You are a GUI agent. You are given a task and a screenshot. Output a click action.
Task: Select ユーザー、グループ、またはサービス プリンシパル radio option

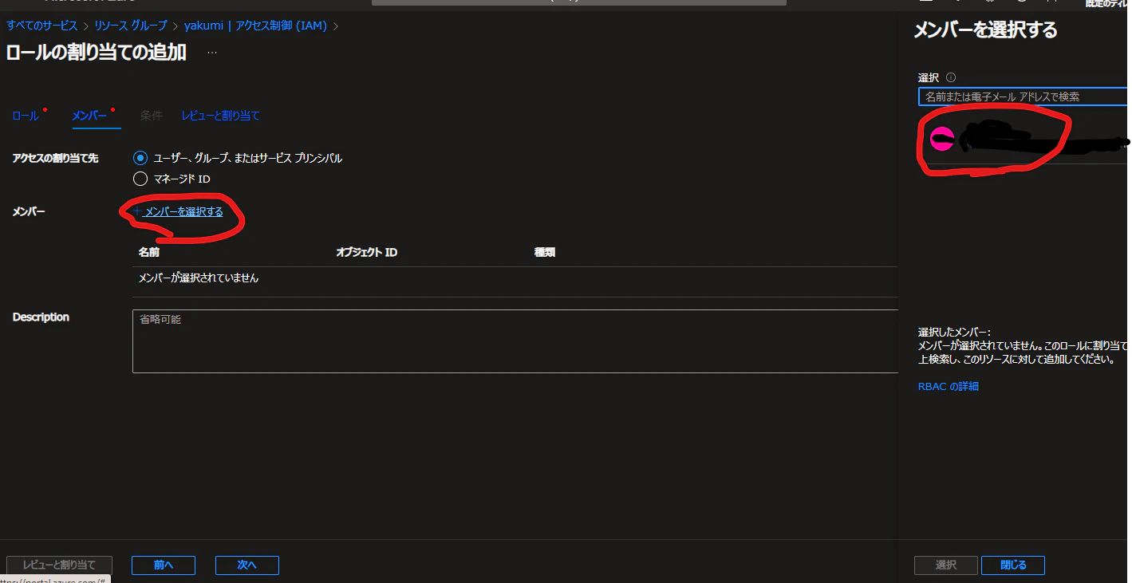pos(140,158)
